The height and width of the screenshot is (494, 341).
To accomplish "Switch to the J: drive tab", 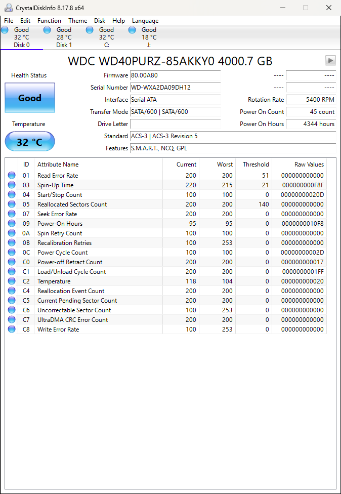I will click(x=149, y=37).
